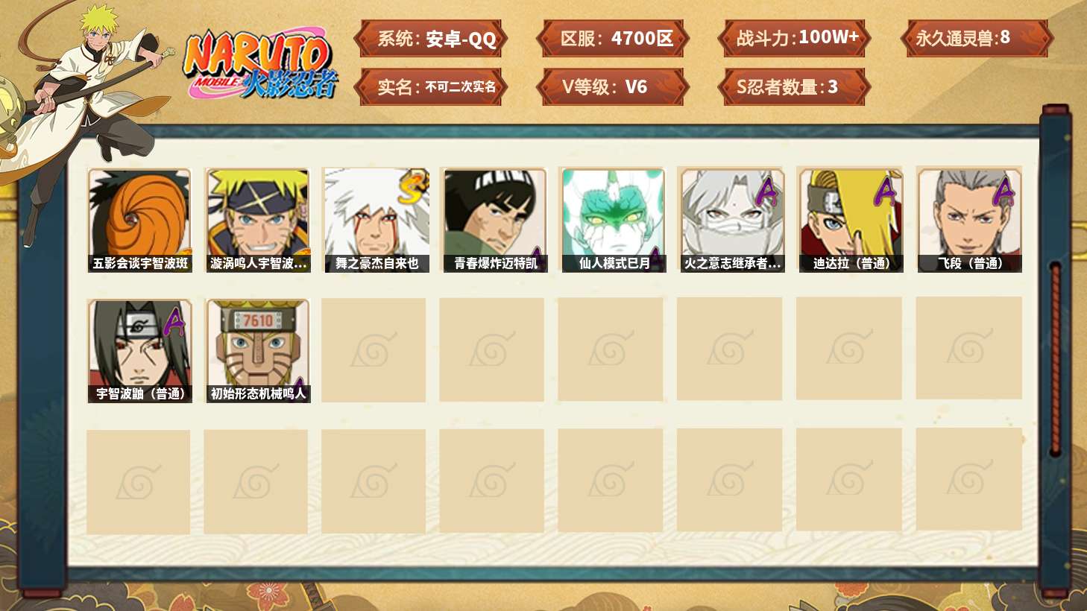Screen dimensions: 1087x611
Task: Choose the 舞之豪杰自来也 S-rank ninja card
Action: point(376,220)
